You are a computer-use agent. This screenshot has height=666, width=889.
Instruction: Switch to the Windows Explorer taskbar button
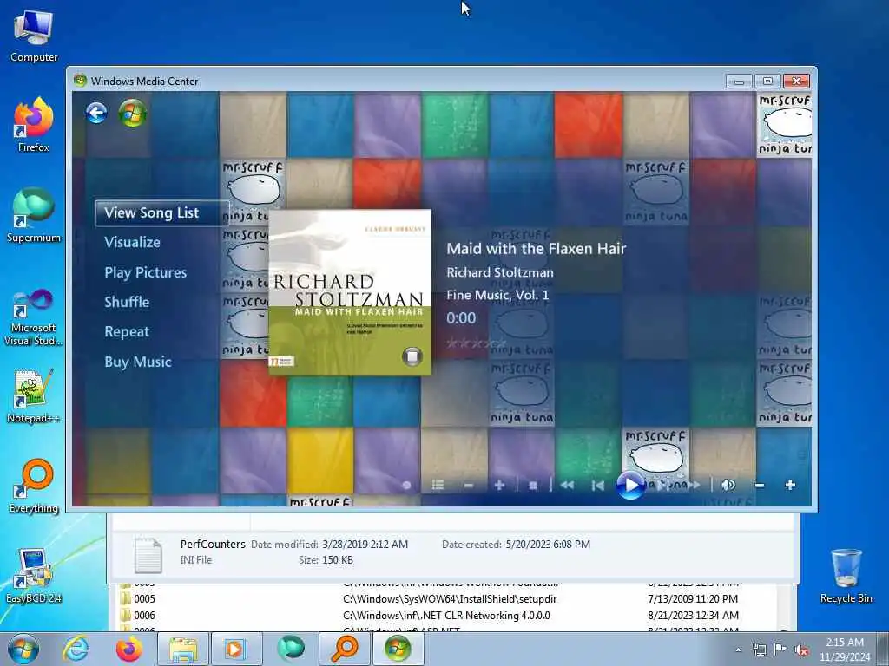[182, 649]
